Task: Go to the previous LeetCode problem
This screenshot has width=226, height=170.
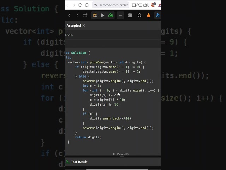Action: 69,15
